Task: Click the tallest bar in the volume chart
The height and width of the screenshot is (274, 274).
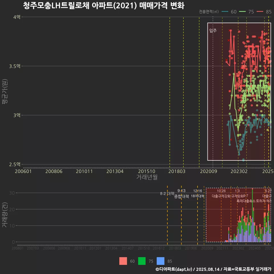Action: pyautogui.click(x=253, y=215)
